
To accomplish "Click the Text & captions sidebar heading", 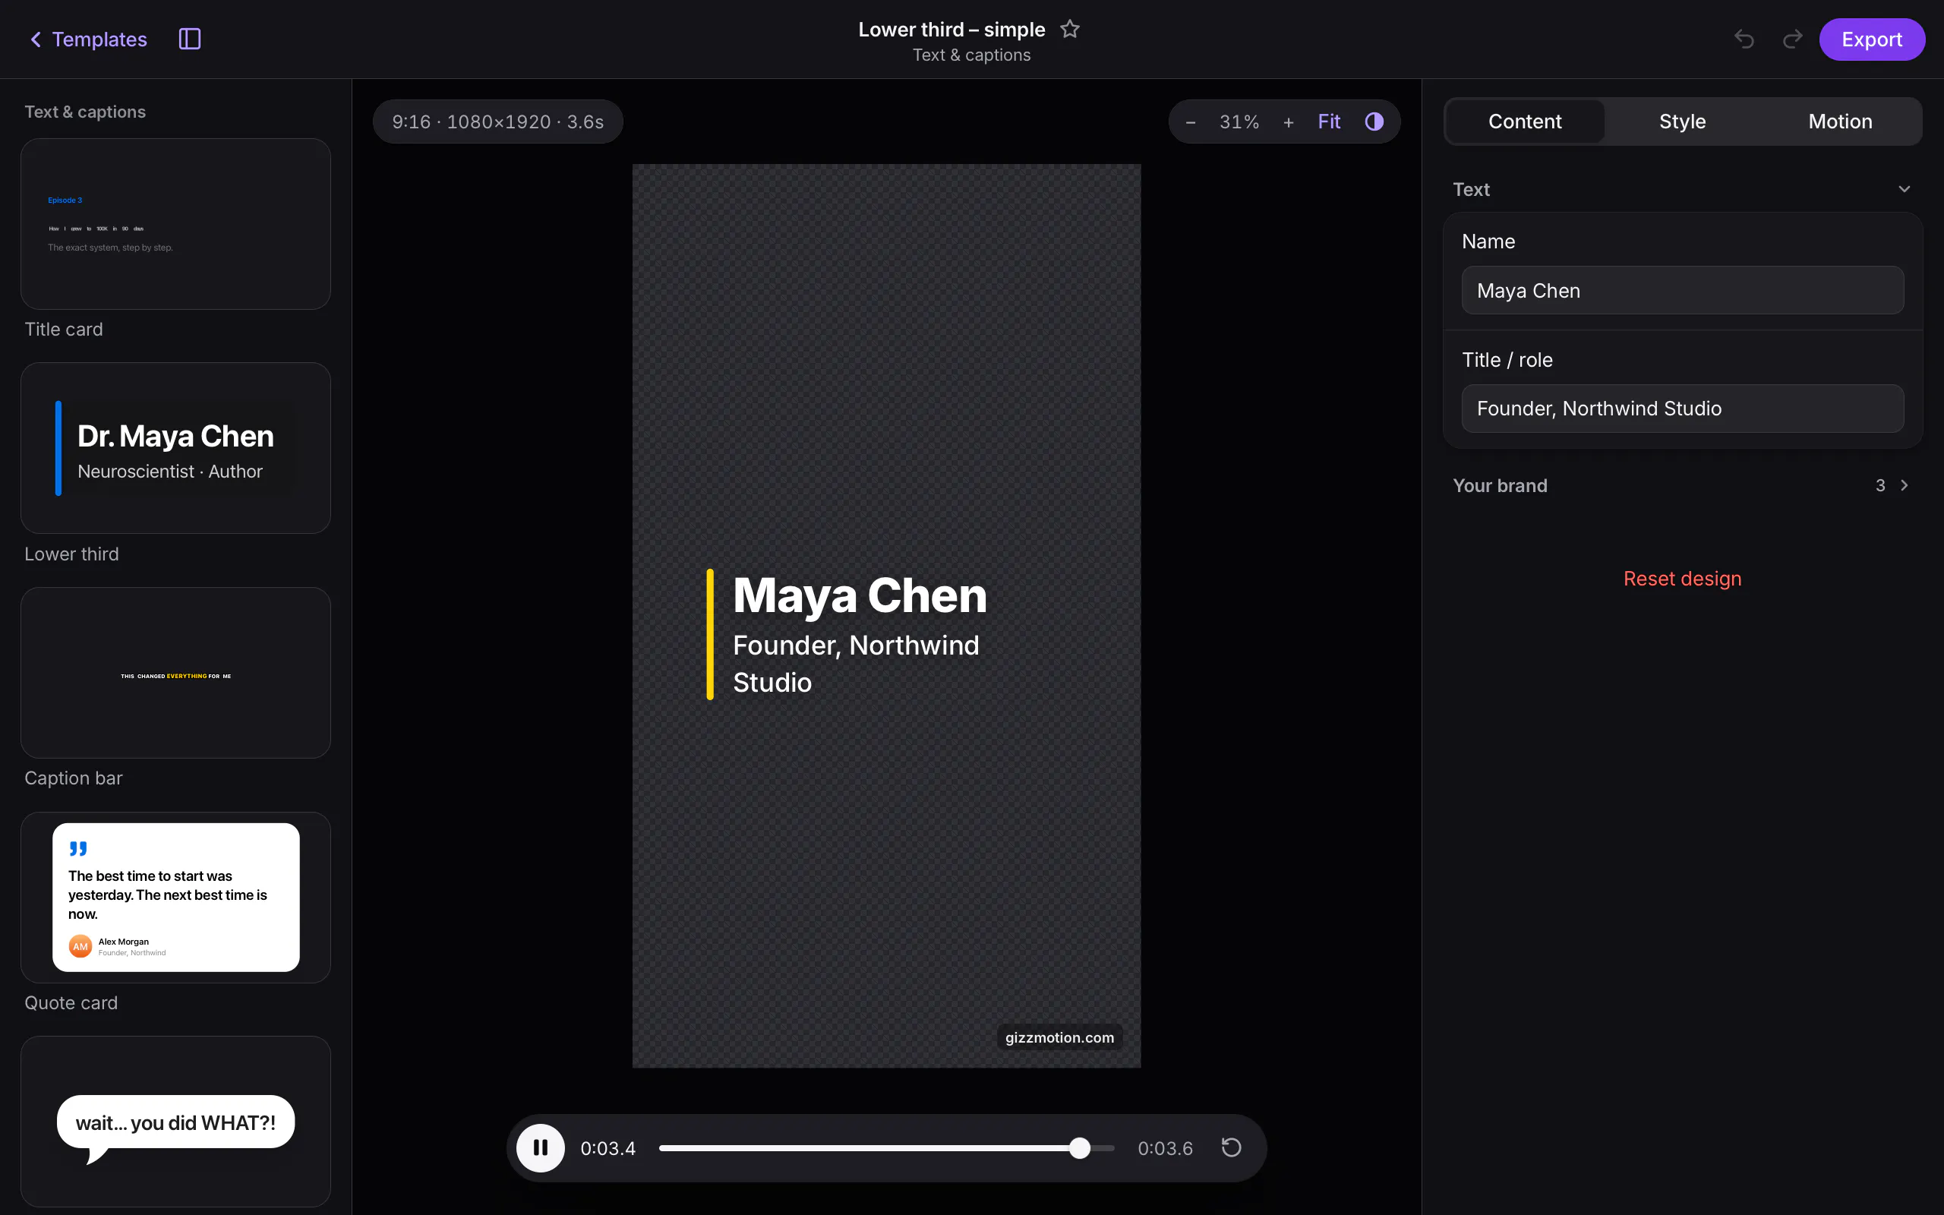I will point(85,112).
